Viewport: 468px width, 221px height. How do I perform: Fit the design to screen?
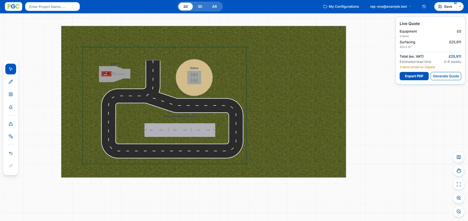click(x=459, y=184)
